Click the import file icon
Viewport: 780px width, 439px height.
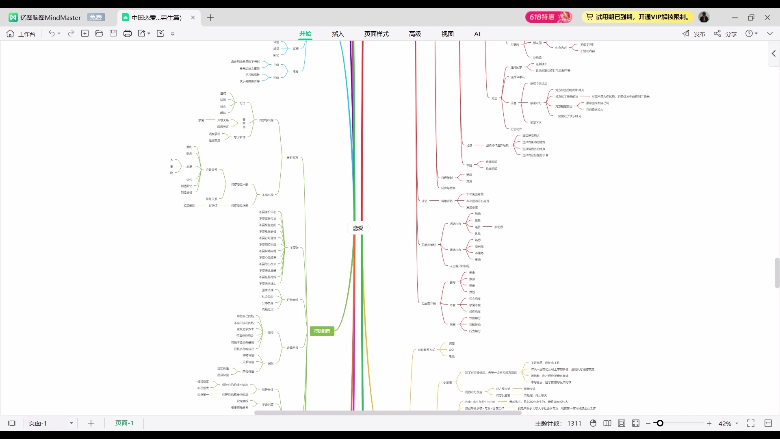point(160,33)
